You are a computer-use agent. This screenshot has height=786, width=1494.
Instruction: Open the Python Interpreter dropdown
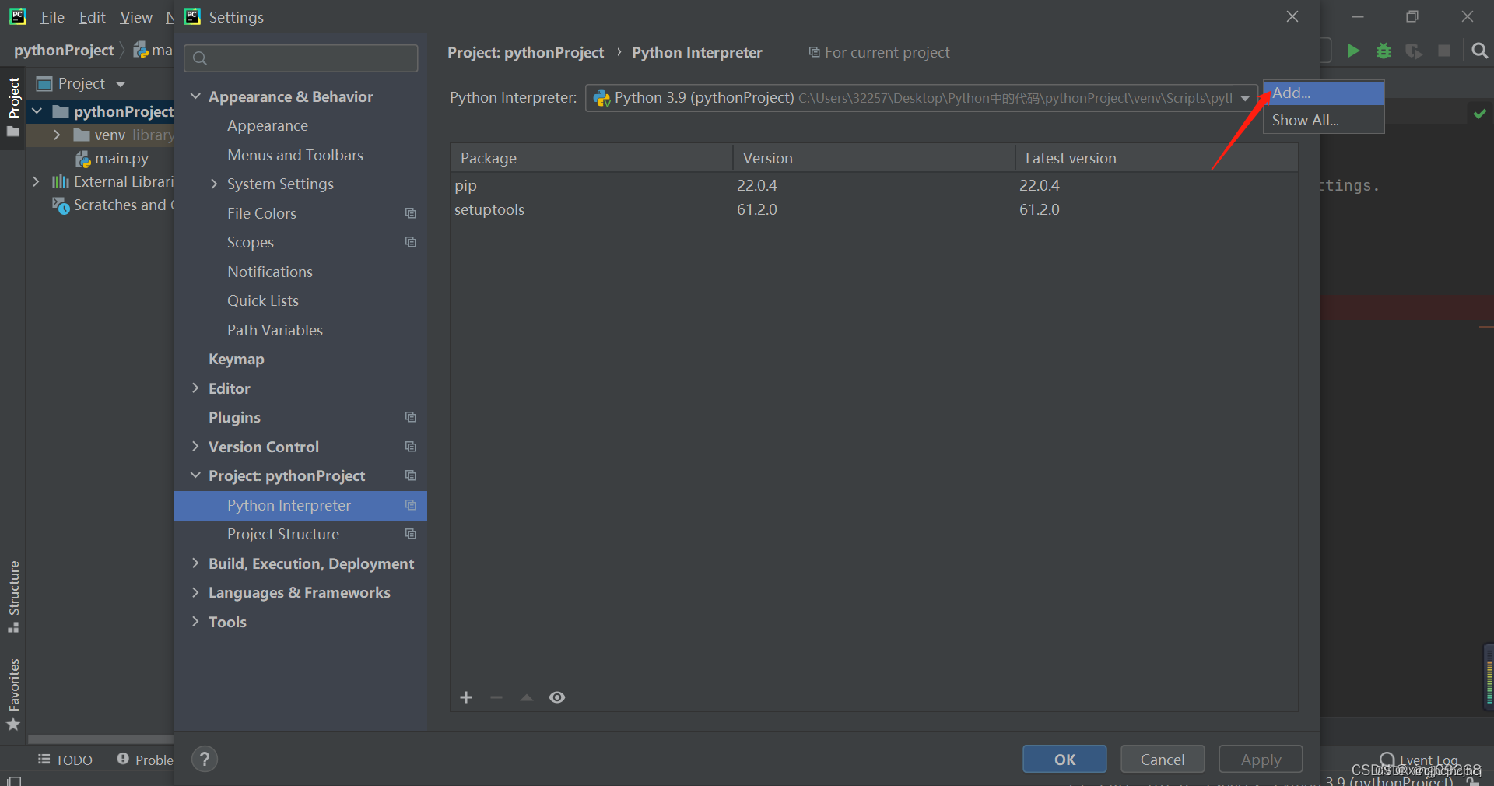point(1245,98)
